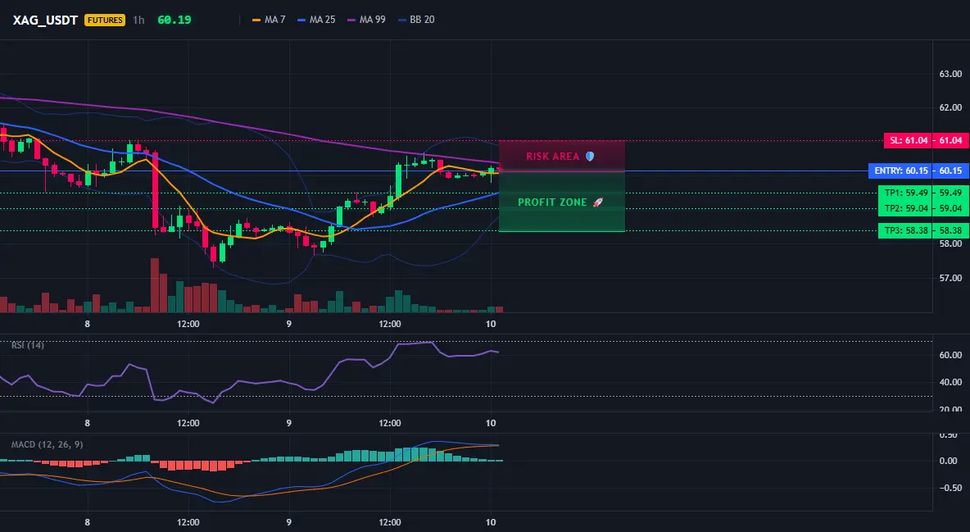This screenshot has width=970, height=532.
Task: Click the XAG_USDT symbol name
Action: point(45,20)
